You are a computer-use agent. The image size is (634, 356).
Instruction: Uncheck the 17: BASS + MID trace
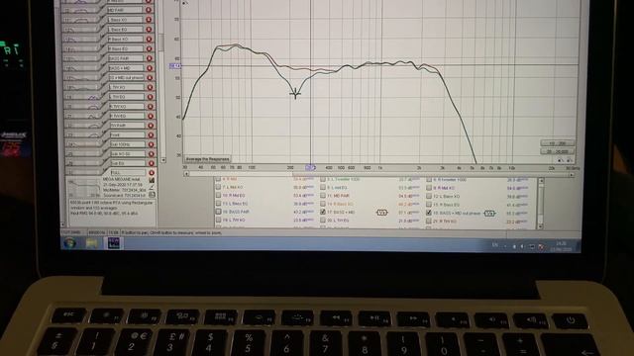tap(323, 212)
